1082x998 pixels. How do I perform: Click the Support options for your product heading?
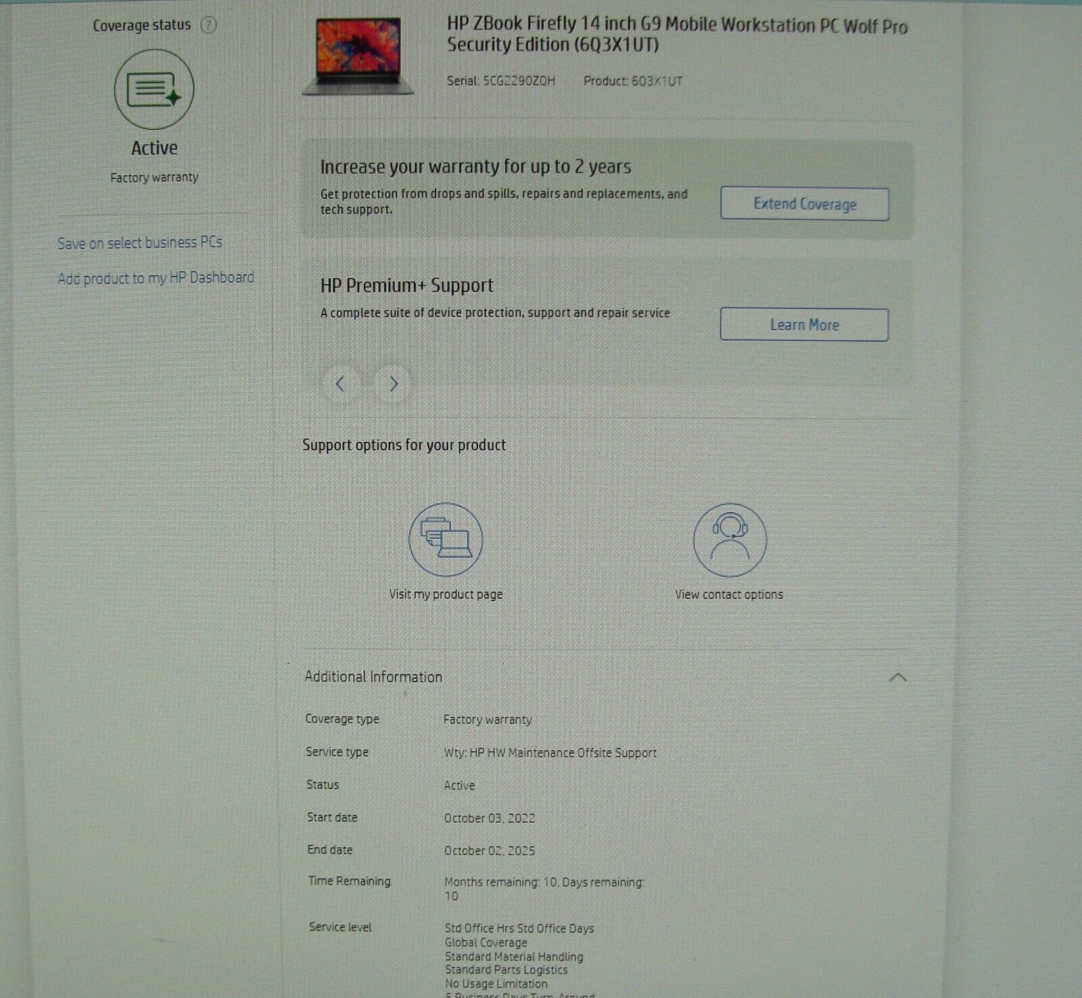(405, 444)
